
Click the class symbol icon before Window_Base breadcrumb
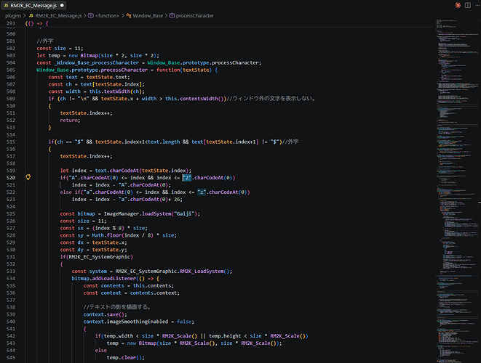[129, 16]
